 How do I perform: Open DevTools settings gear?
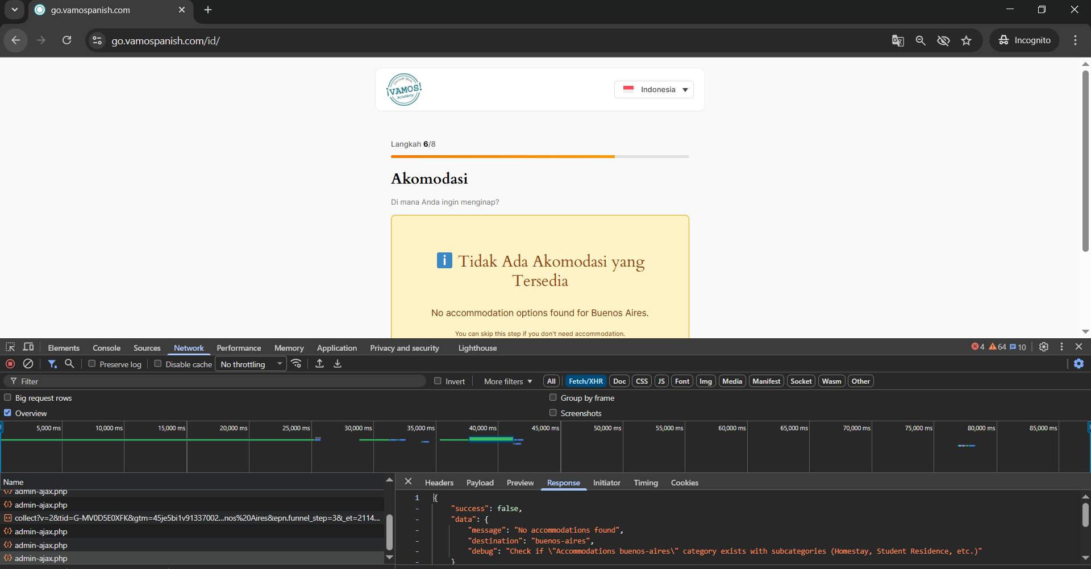click(x=1044, y=347)
